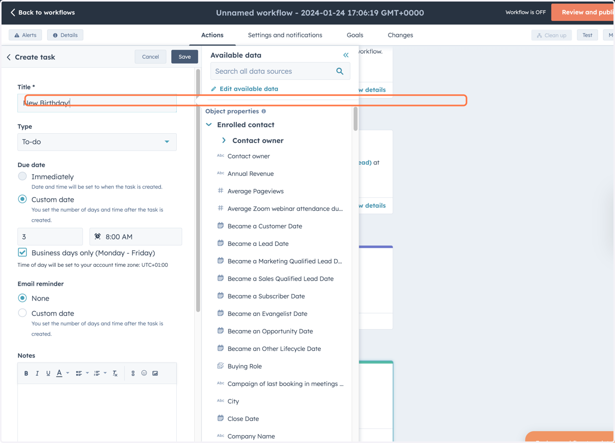Click the calendar icon for Became a Customer Date
Image resolution: width=615 pixels, height=443 pixels.
(x=220, y=226)
